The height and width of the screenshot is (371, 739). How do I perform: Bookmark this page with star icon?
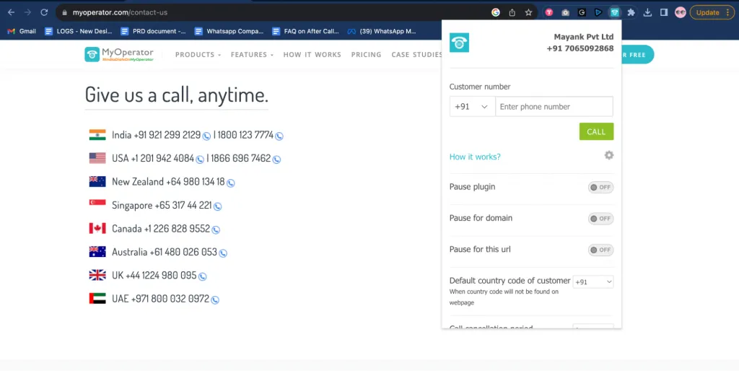pyautogui.click(x=528, y=13)
